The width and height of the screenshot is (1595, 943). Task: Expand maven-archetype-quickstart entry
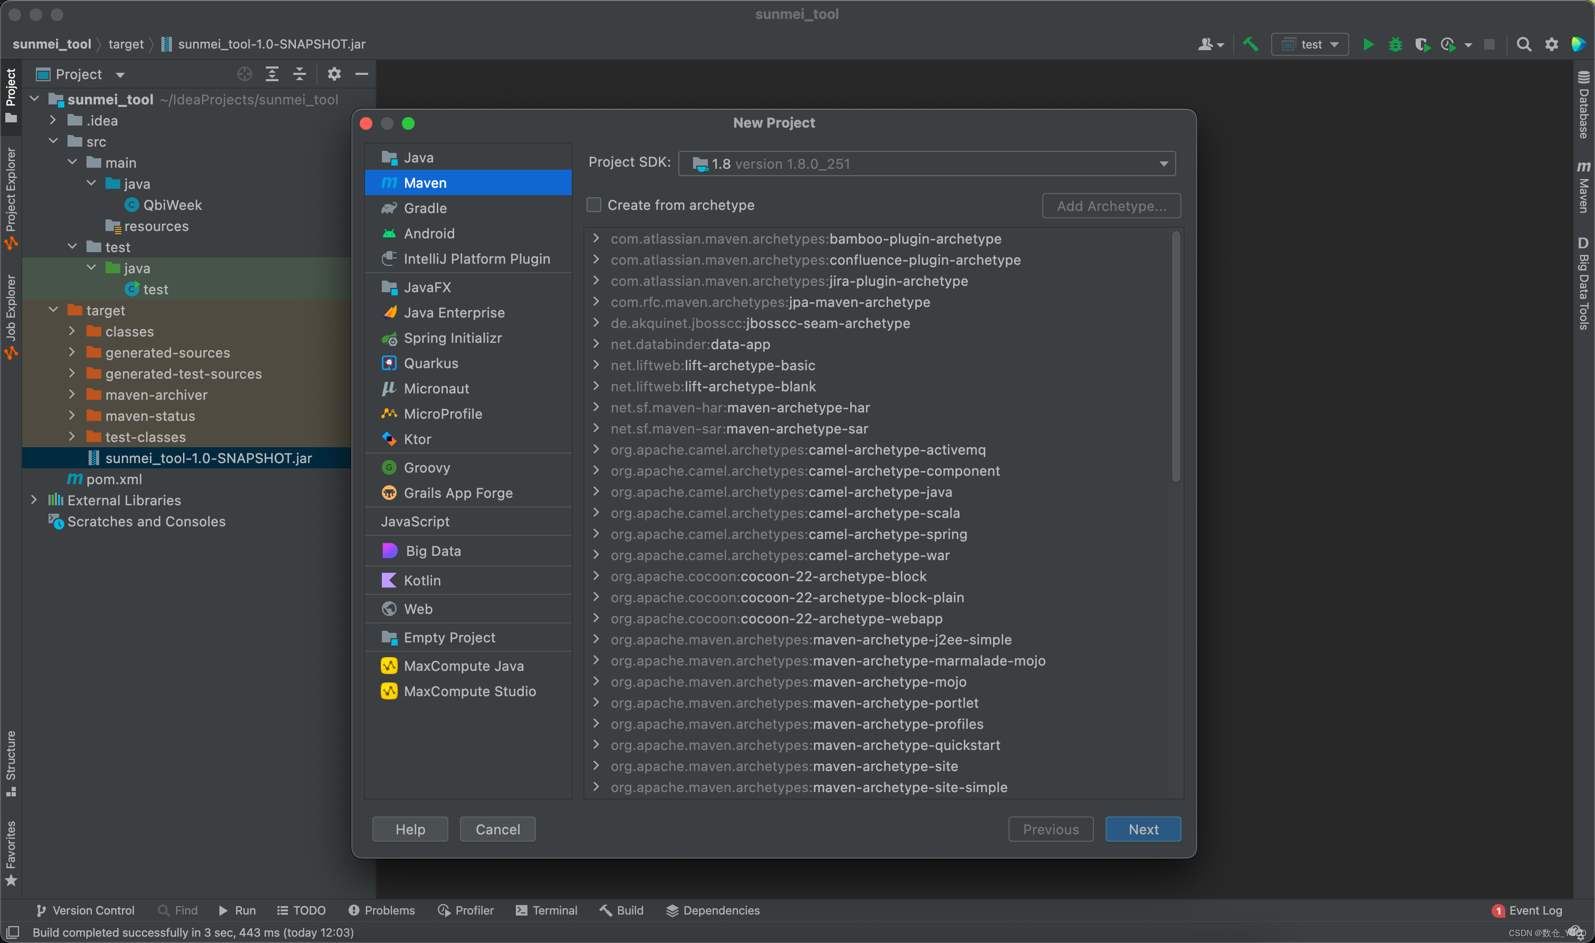[x=596, y=744]
